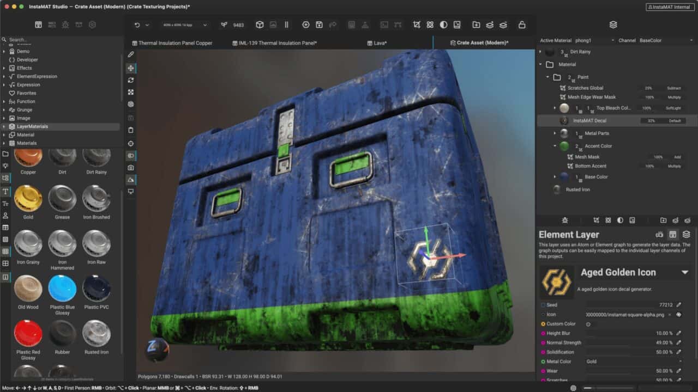Open the Thermal Insulation Panel Copper tab
Screen dimensions: 698x392
click(175, 43)
